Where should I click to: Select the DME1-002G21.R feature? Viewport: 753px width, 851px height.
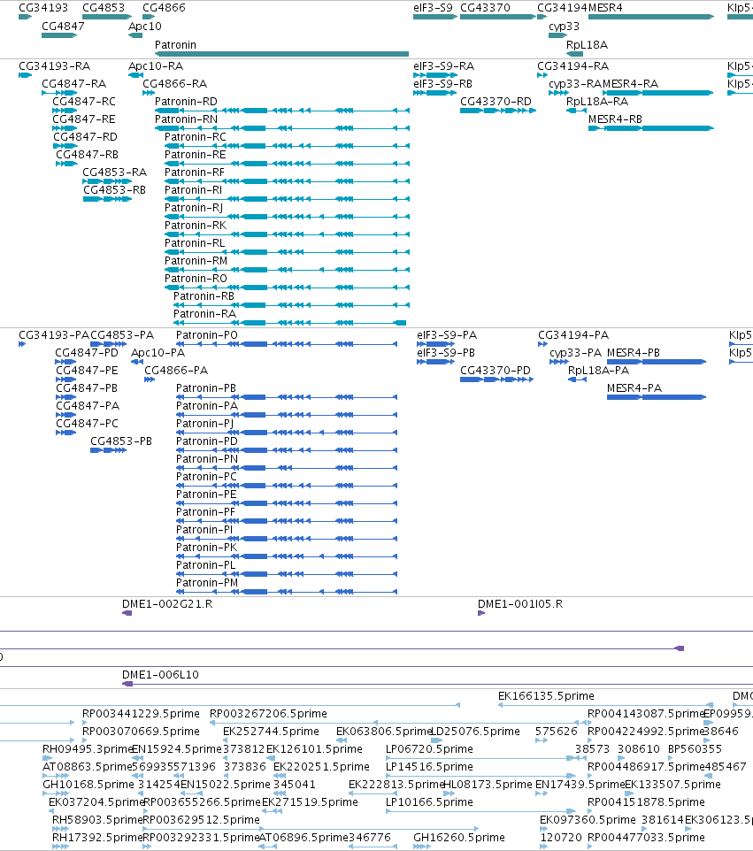[127, 613]
